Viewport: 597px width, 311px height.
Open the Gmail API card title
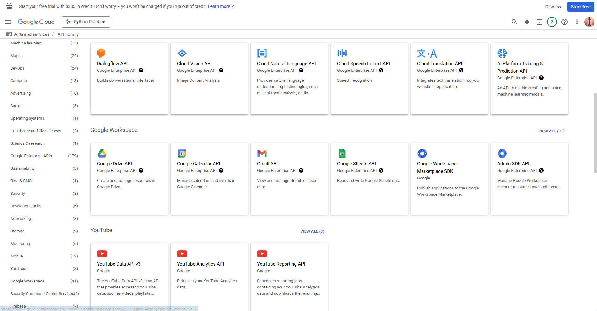click(267, 164)
